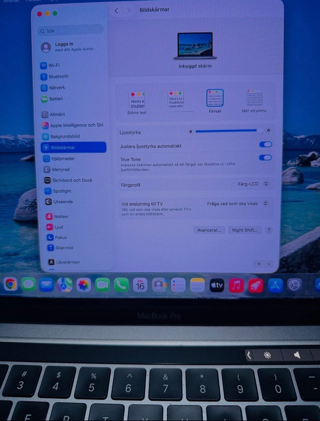Open Menyrad settings

coord(57,169)
